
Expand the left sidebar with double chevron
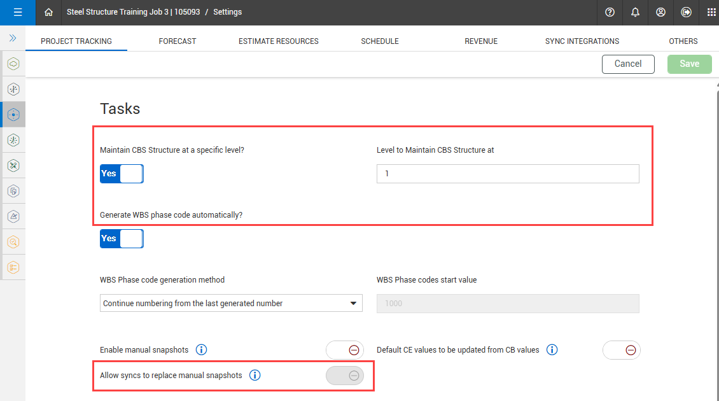pos(13,38)
